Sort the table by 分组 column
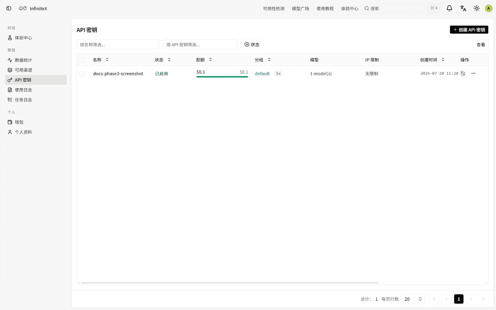Screen dimensions: 496x310 pyautogui.click(x=263, y=60)
